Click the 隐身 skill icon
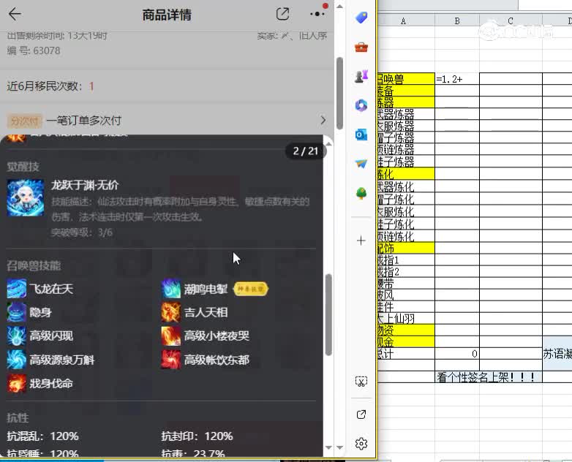The height and width of the screenshot is (462, 572). [16, 312]
